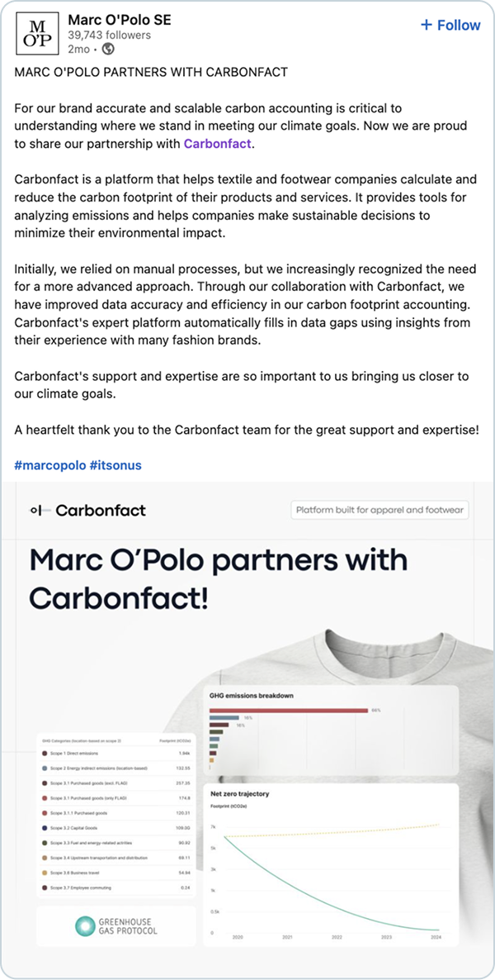The width and height of the screenshot is (495, 980).
Task: Click the Greenhouse Gas Protocol circular logo
Action: (x=87, y=925)
